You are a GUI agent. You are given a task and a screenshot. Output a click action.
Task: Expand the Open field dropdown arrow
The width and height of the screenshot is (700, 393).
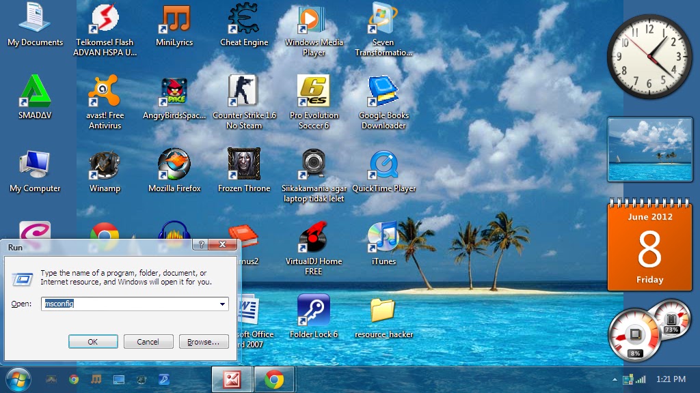coord(222,304)
